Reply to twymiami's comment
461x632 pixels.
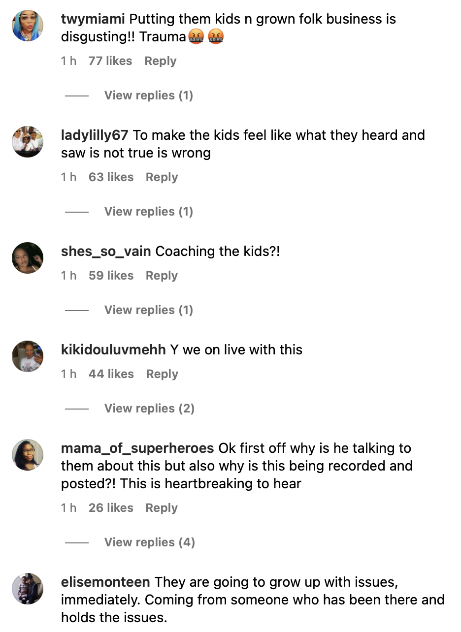pyautogui.click(x=161, y=61)
